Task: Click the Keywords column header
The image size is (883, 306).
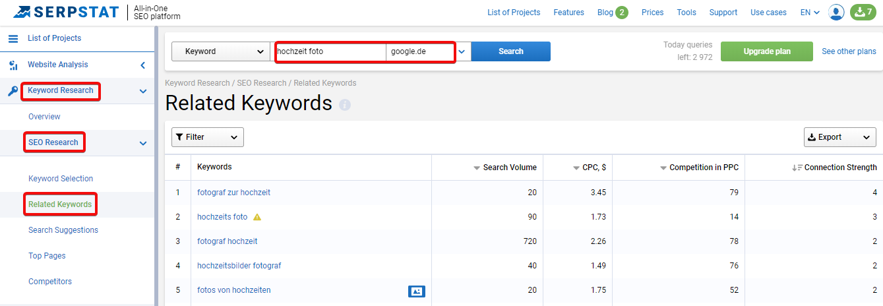Action: coord(214,168)
